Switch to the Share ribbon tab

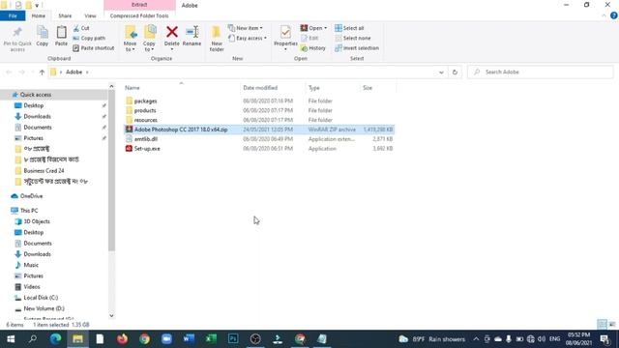coord(65,15)
